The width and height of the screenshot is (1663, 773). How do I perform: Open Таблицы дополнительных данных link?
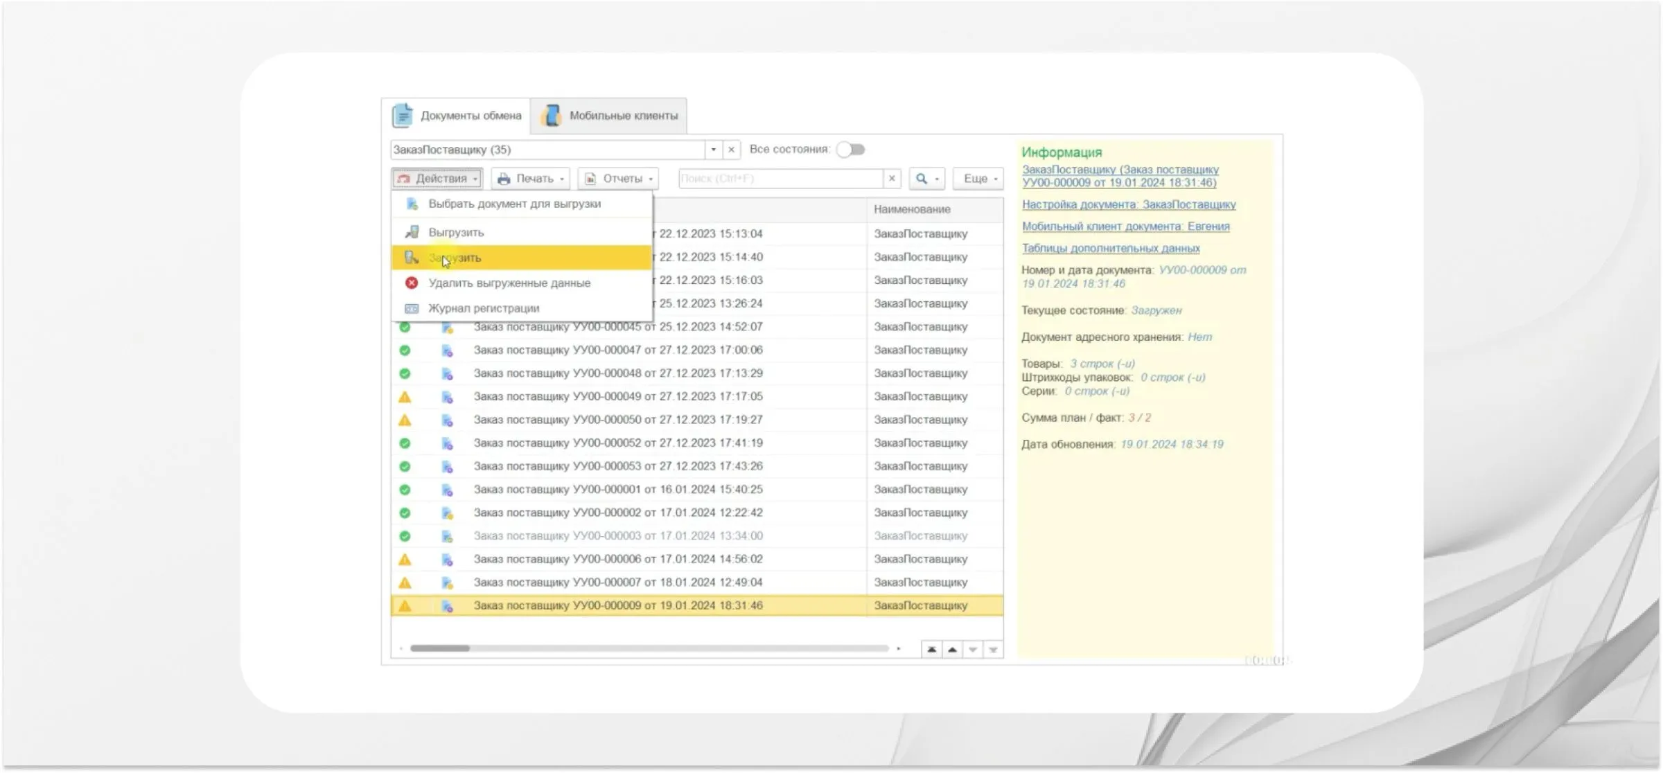[1111, 248]
